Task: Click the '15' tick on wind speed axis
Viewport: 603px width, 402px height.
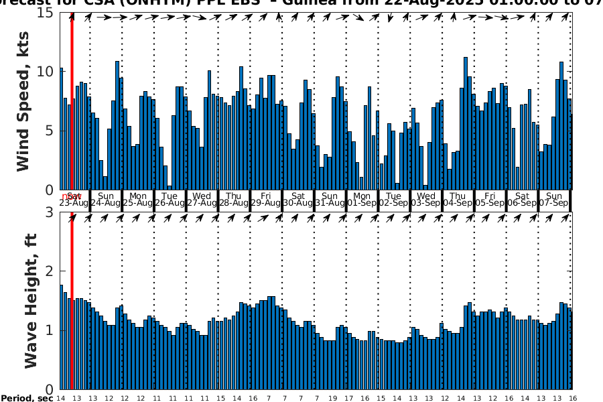Action: click(x=46, y=12)
